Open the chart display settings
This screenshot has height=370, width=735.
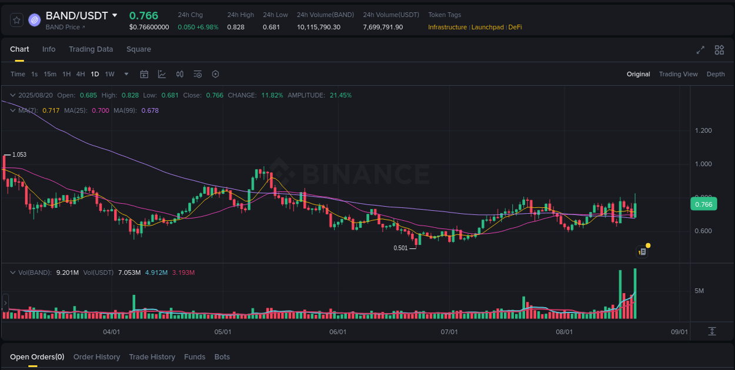click(x=198, y=74)
